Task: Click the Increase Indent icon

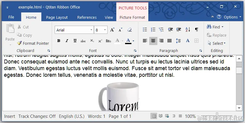Action: (x=179, y=29)
